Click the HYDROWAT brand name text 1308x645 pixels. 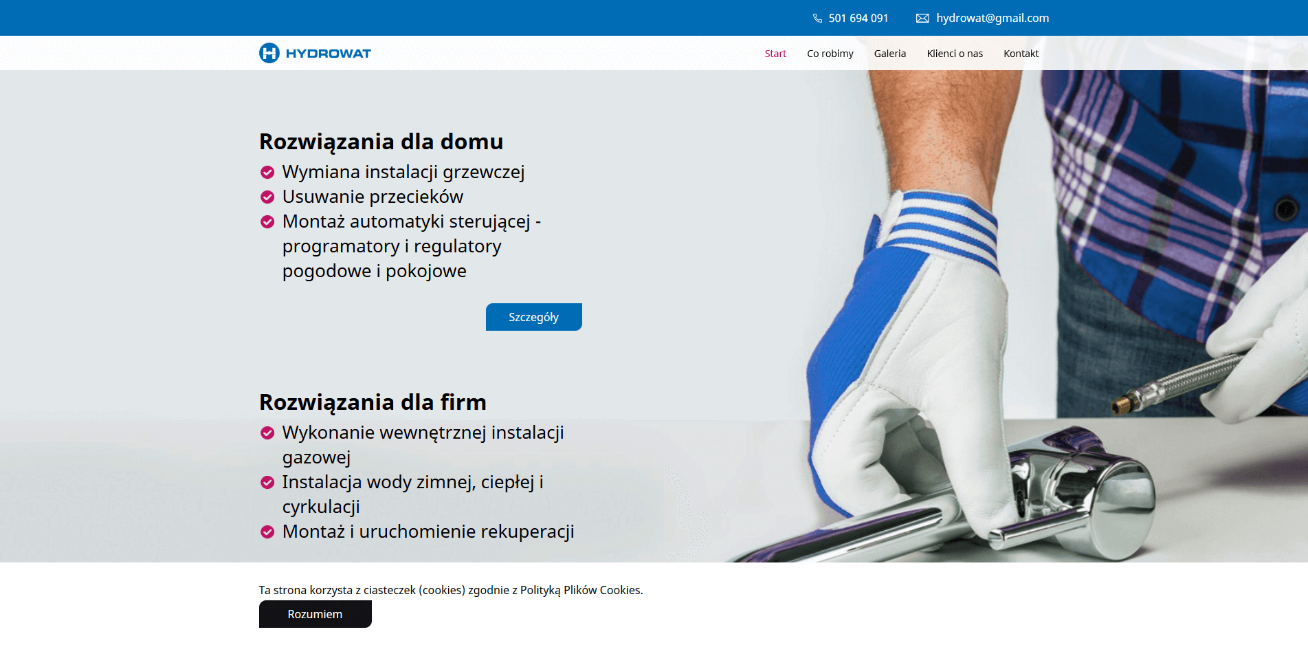[328, 54]
